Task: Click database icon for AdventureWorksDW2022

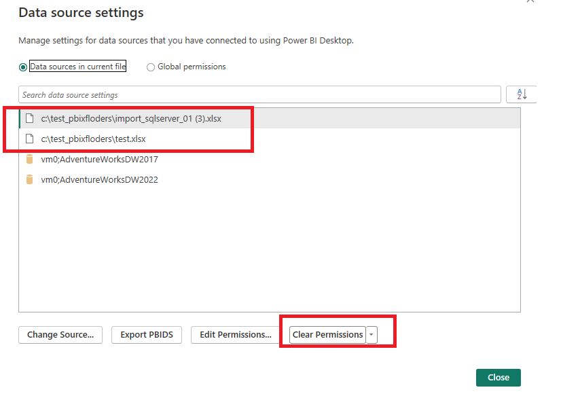Action: pos(30,179)
